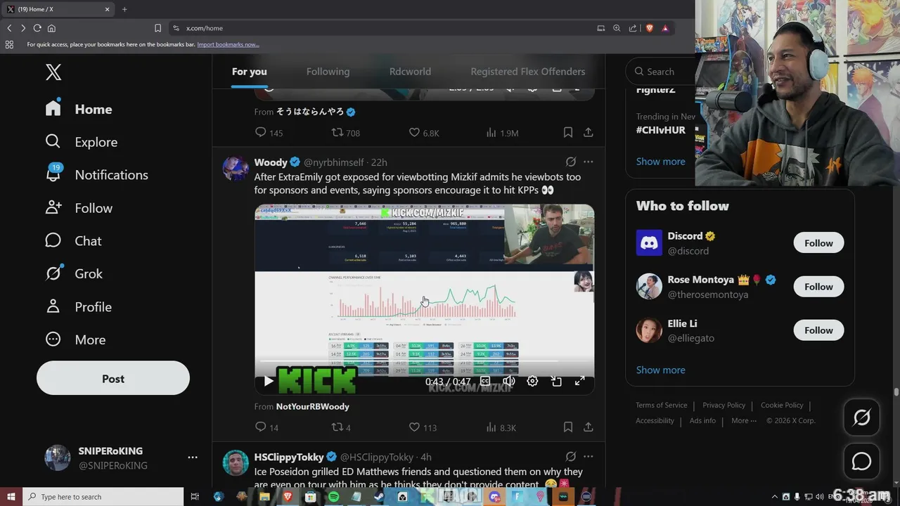Mute the Mizkif video audio

[509, 382]
